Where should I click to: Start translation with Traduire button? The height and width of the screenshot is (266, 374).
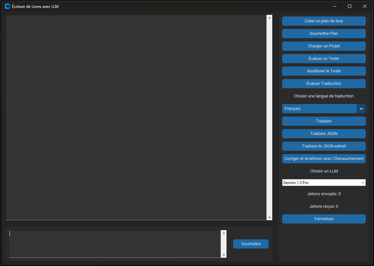pyautogui.click(x=324, y=121)
